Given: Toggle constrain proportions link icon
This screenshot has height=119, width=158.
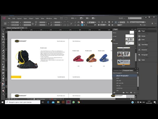Looking at the screenshot, I should tap(33, 23).
